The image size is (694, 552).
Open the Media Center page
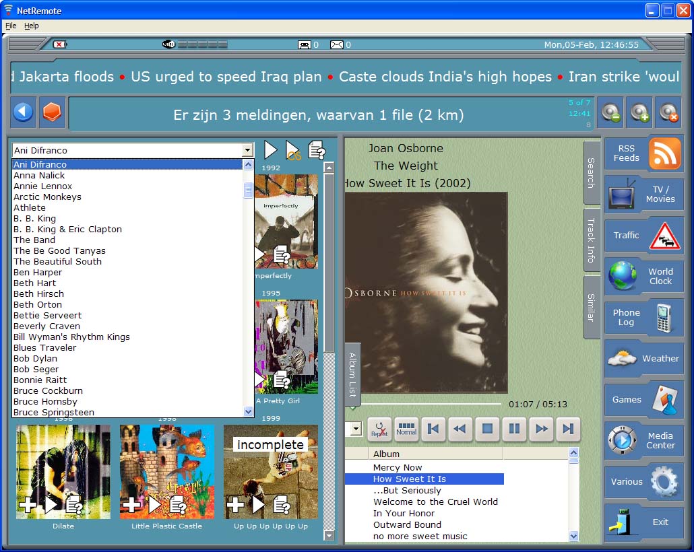(643, 440)
